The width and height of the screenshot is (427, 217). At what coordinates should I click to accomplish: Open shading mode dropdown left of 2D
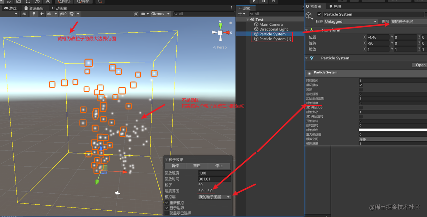(x=9, y=14)
